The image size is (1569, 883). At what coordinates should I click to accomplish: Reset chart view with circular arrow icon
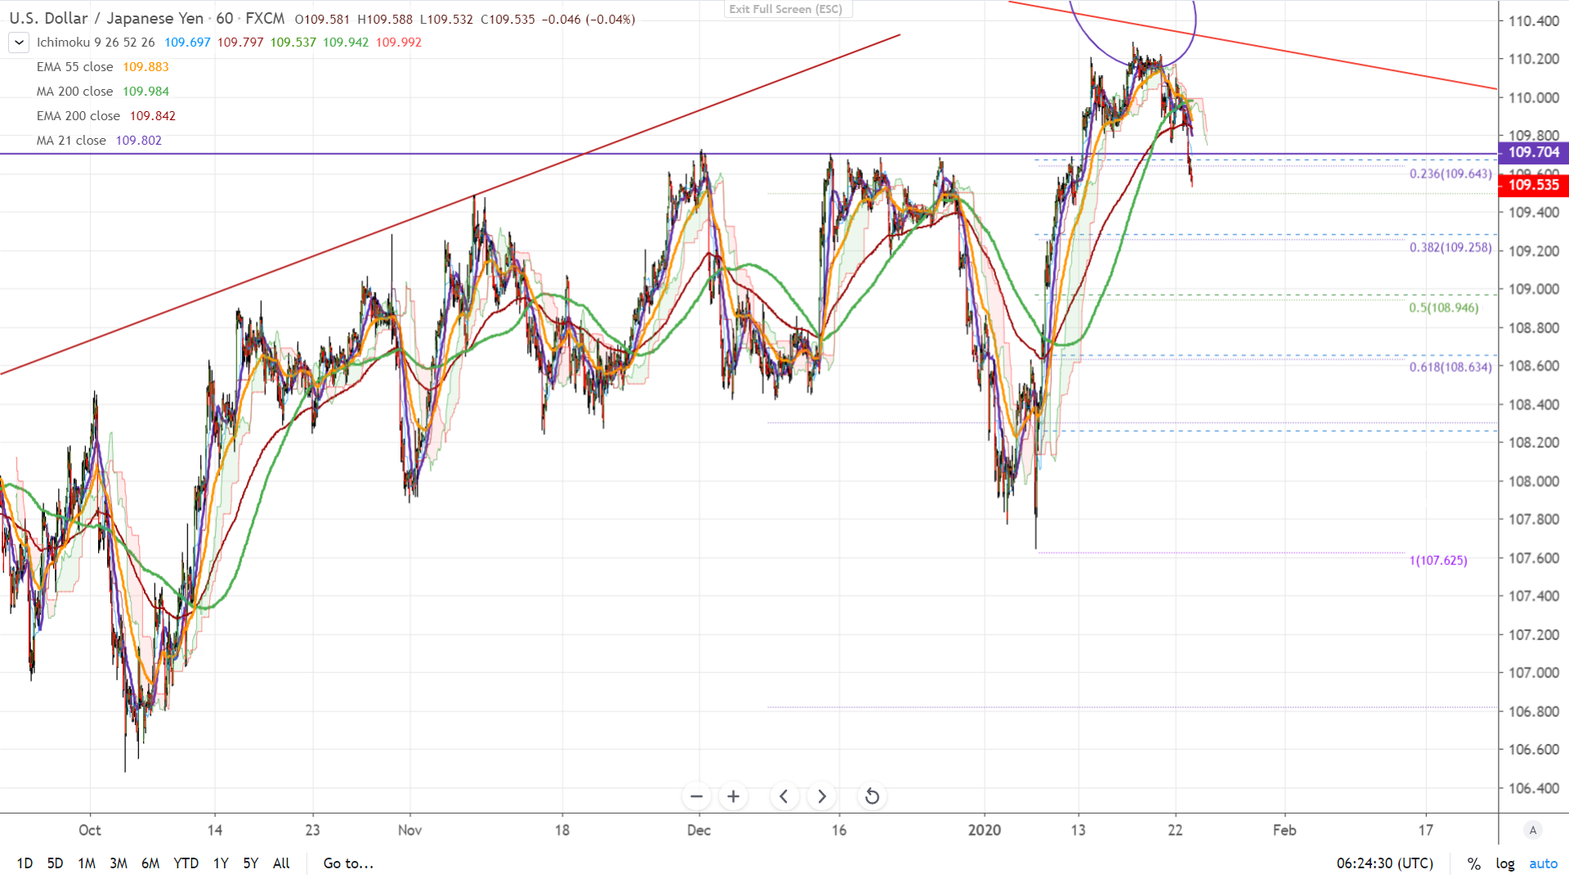(872, 796)
